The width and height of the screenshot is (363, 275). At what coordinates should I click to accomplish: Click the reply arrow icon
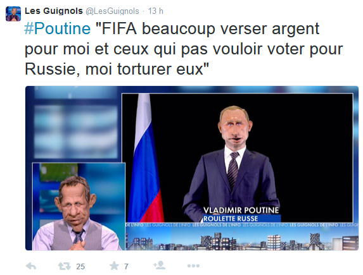coord(31,266)
